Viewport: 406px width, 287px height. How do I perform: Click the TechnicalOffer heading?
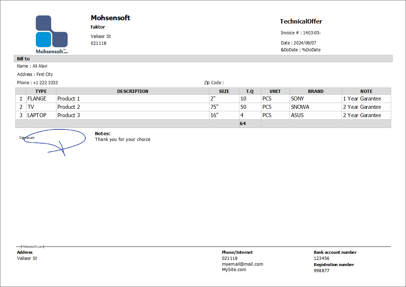[301, 21]
